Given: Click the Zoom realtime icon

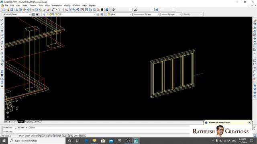Looking at the screenshot, I should [x=70, y=10].
